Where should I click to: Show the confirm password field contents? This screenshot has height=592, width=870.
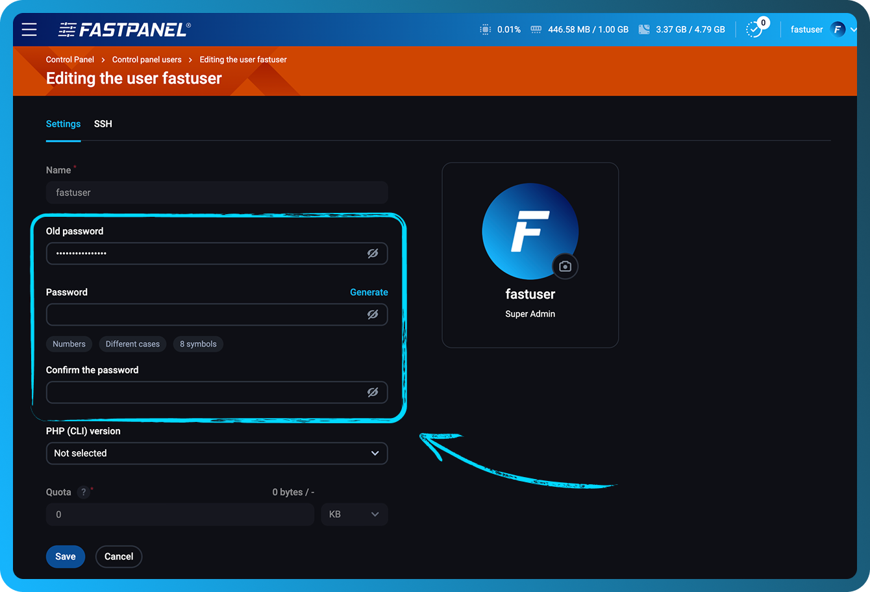coord(373,392)
